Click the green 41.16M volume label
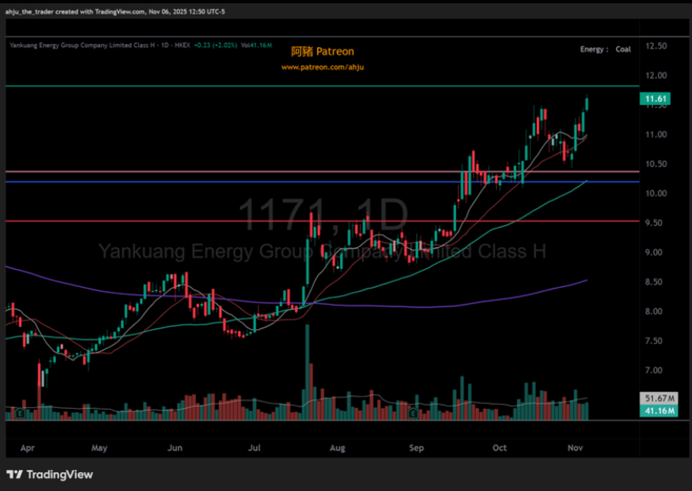Viewport: 692px width, 491px height. [659, 411]
